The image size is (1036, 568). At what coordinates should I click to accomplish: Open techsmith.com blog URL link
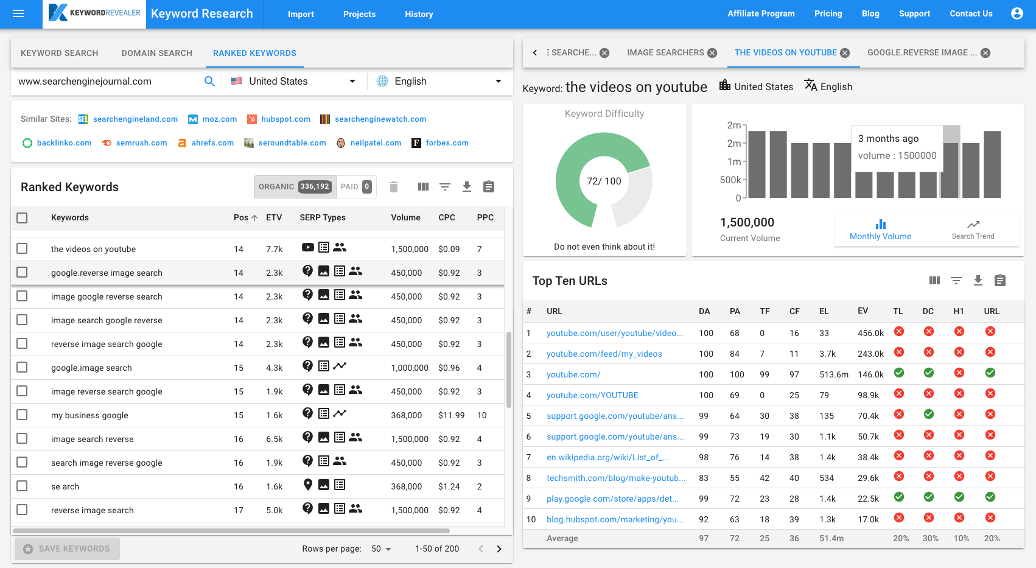pos(616,478)
